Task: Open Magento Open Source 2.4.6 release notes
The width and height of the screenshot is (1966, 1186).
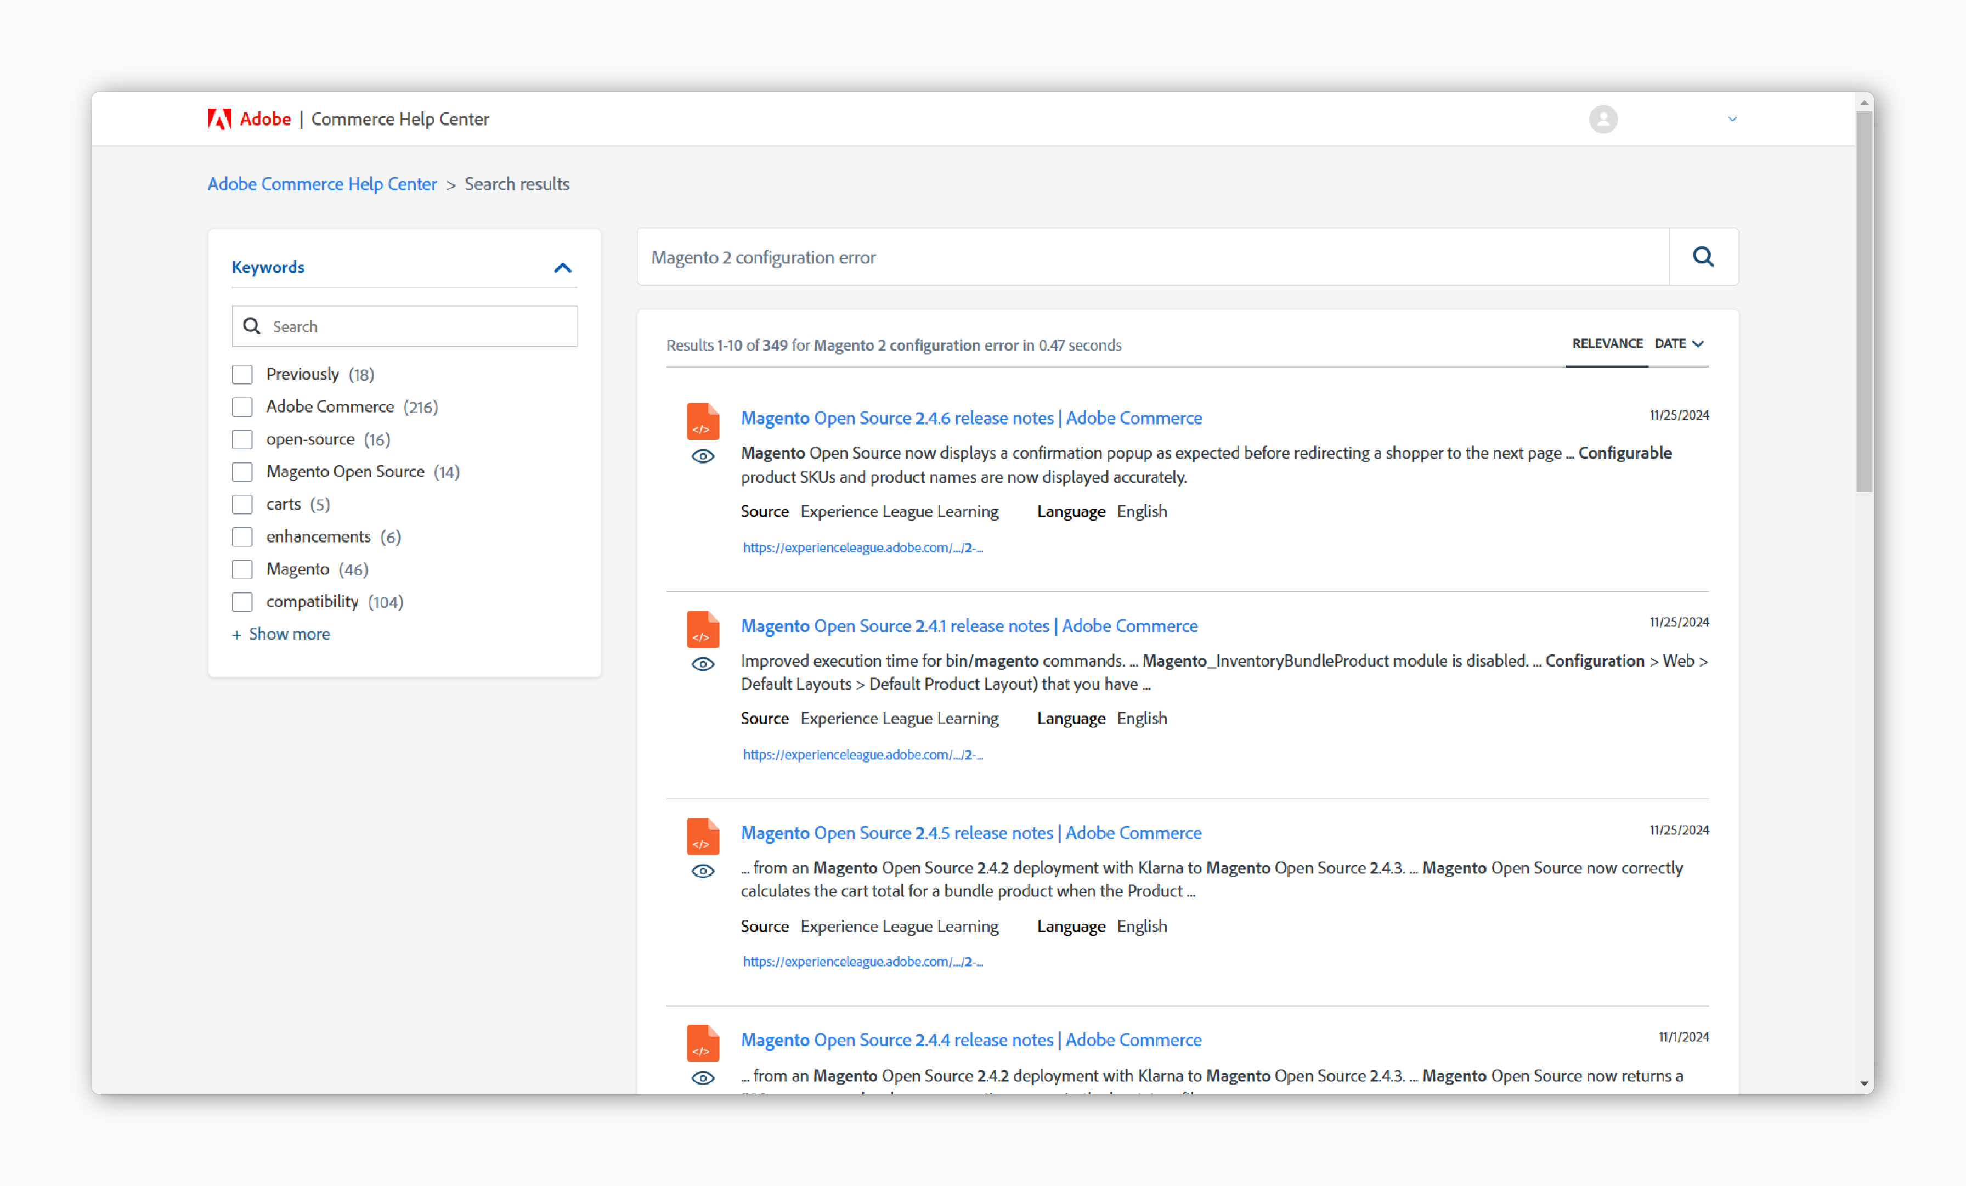Action: (971, 418)
